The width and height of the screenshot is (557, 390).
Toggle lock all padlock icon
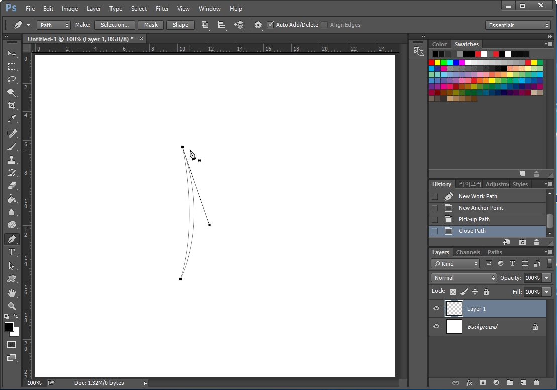pyautogui.click(x=486, y=292)
